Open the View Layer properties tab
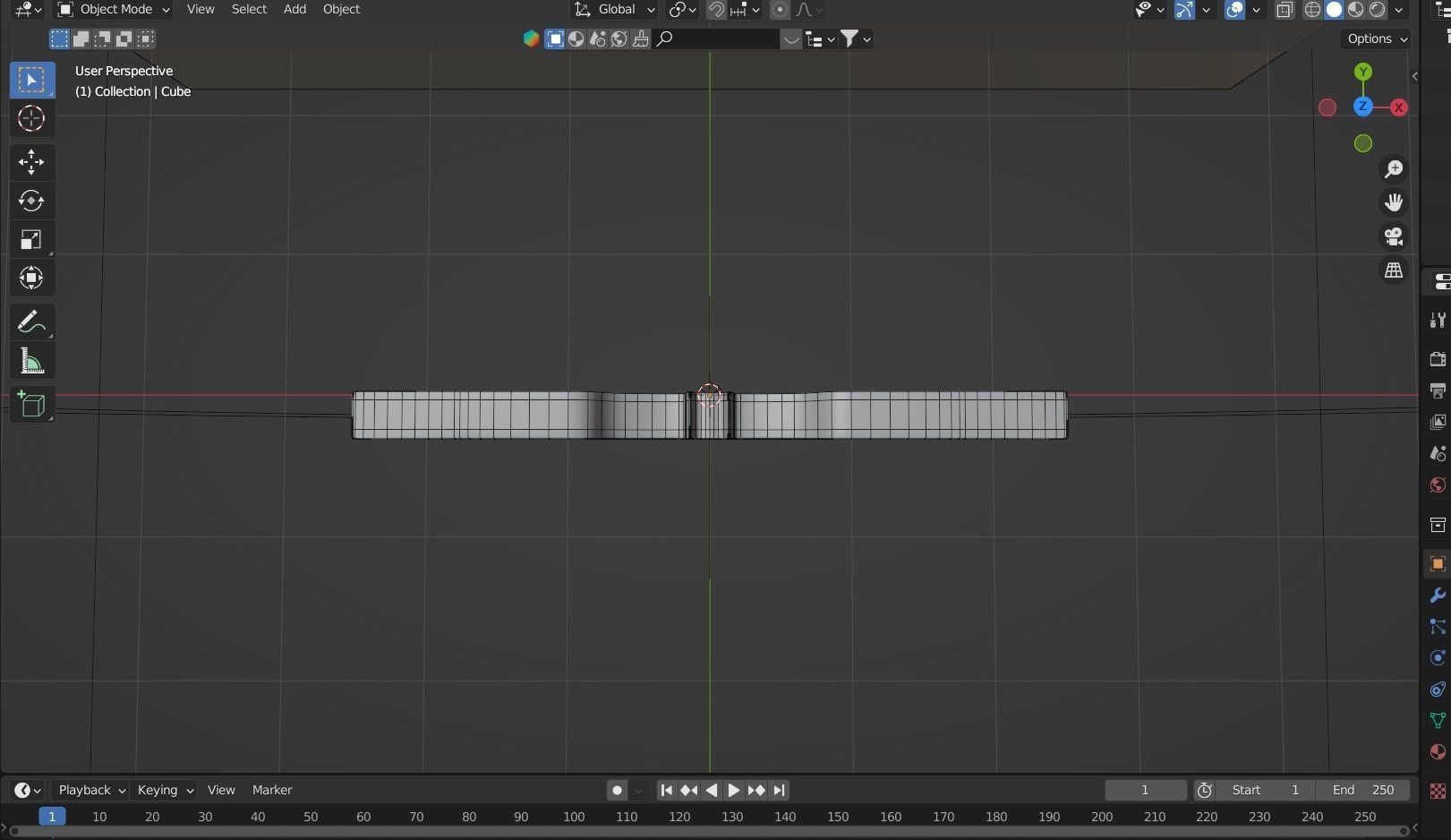This screenshot has width=1451, height=840. click(1438, 422)
